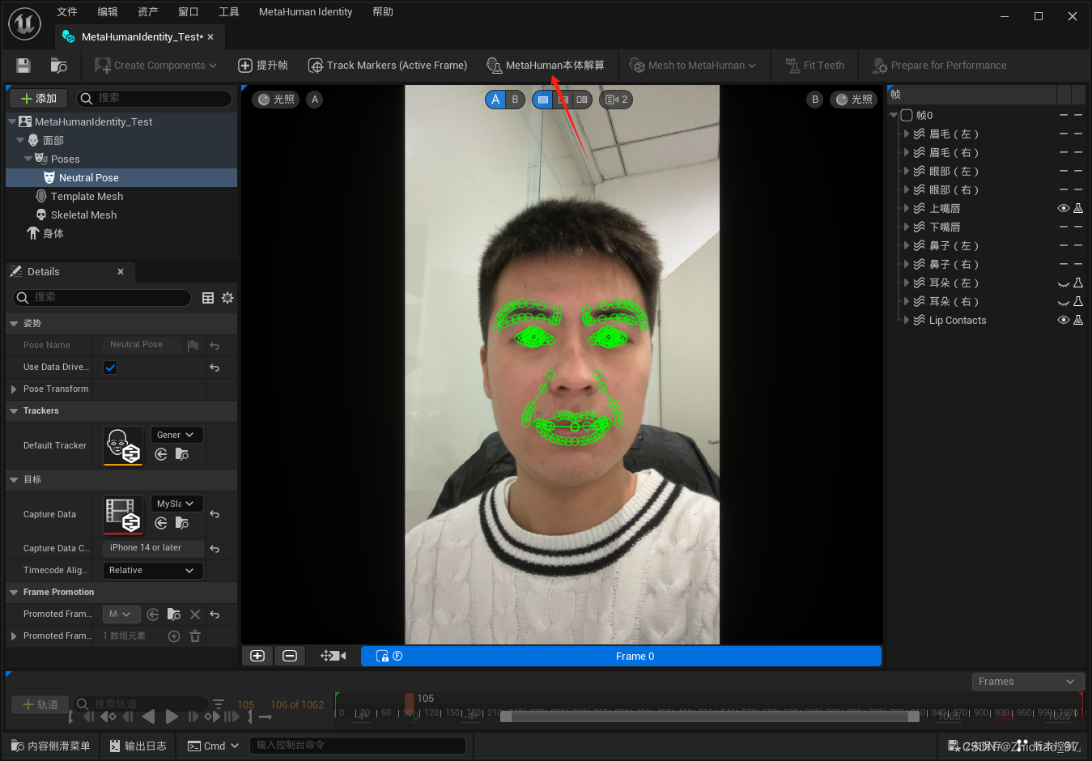Expand the Pose Transform property

pyautogui.click(x=14, y=389)
